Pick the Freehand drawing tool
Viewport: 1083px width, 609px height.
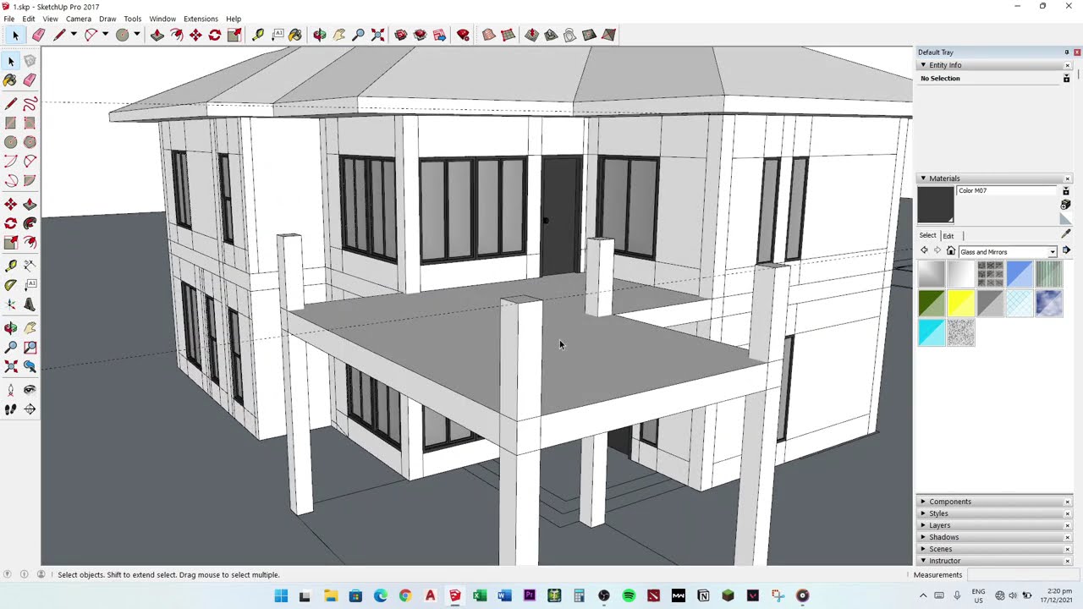pyautogui.click(x=30, y=103)
